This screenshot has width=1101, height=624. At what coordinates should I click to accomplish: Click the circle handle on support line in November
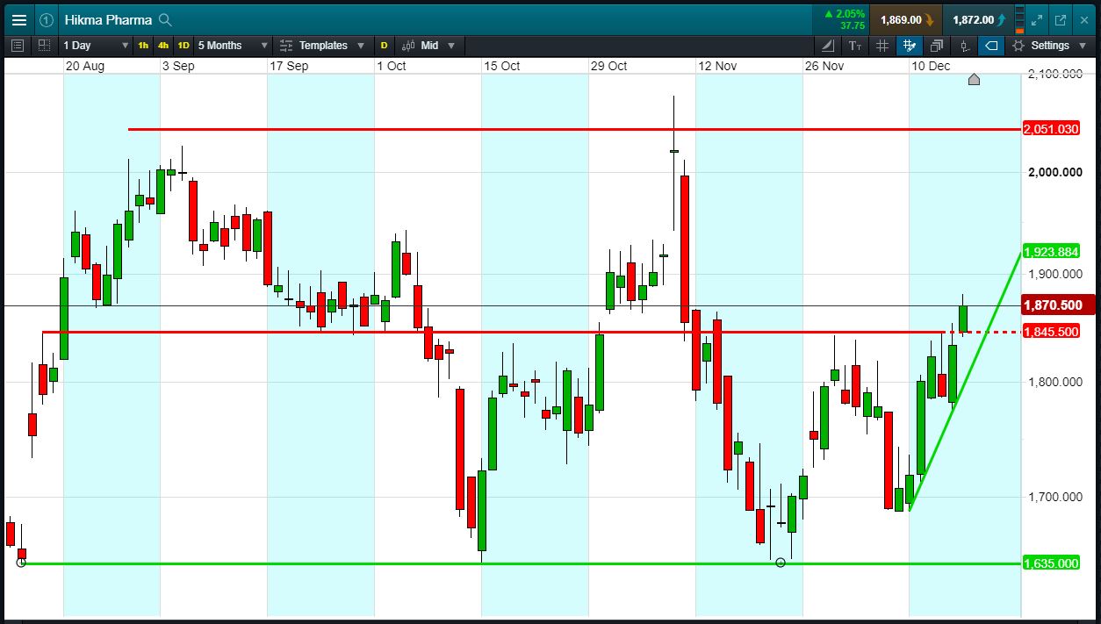click(x=781, y=563)
